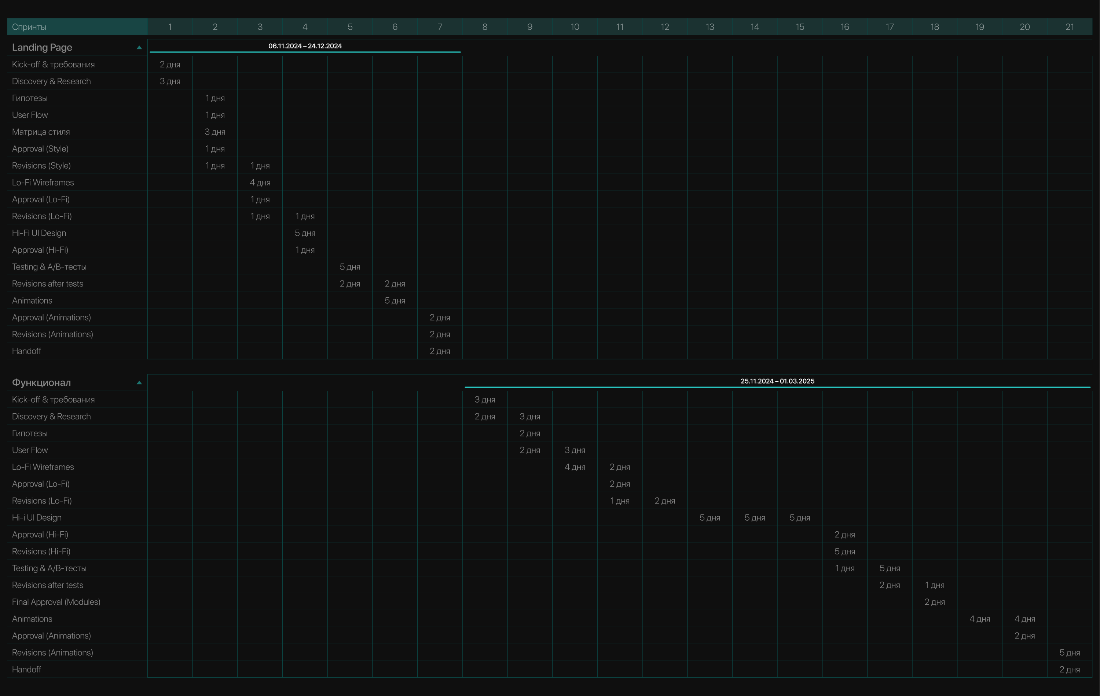Click Revisions (Animations) 5 дня in sprint 21
Screen dimensions: 1100x696
[x=1070, y=653]
